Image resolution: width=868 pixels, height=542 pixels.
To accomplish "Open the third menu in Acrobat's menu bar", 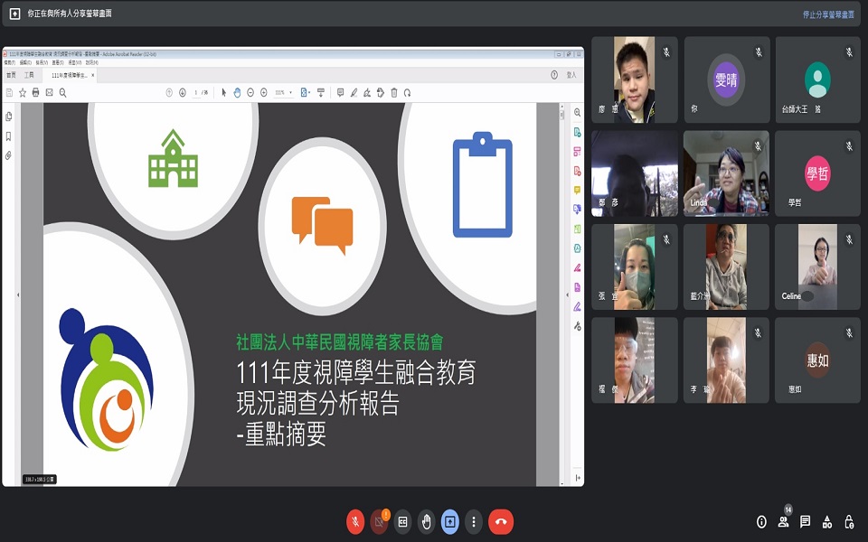I will tap(42, 62).
